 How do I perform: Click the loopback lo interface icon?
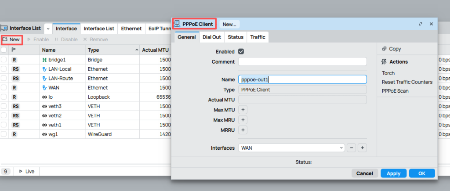click(x=44, y=97)
